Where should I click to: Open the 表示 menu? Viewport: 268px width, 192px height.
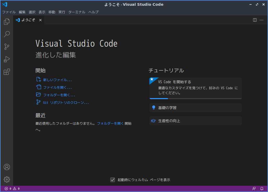click(42, 12)
